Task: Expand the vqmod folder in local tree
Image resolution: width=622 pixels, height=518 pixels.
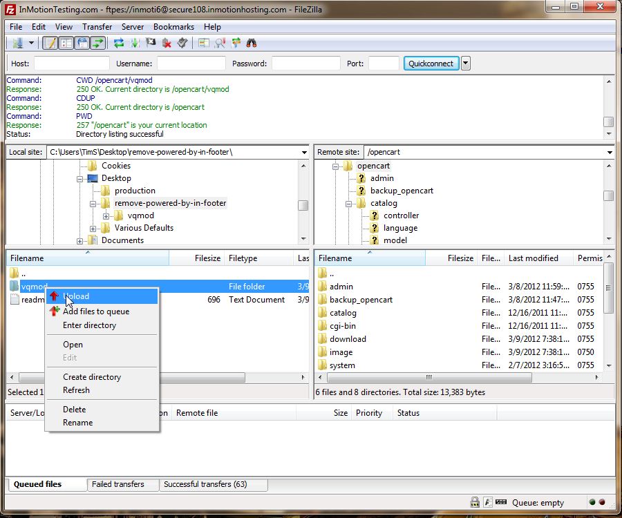Action: click(106, 215)
